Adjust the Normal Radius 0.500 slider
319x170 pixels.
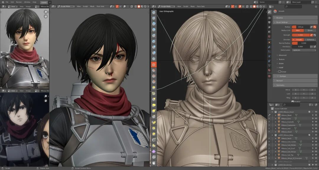304,43
